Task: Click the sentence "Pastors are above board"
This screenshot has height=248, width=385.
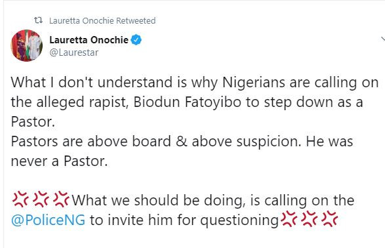Action: [x=91, y=142]
